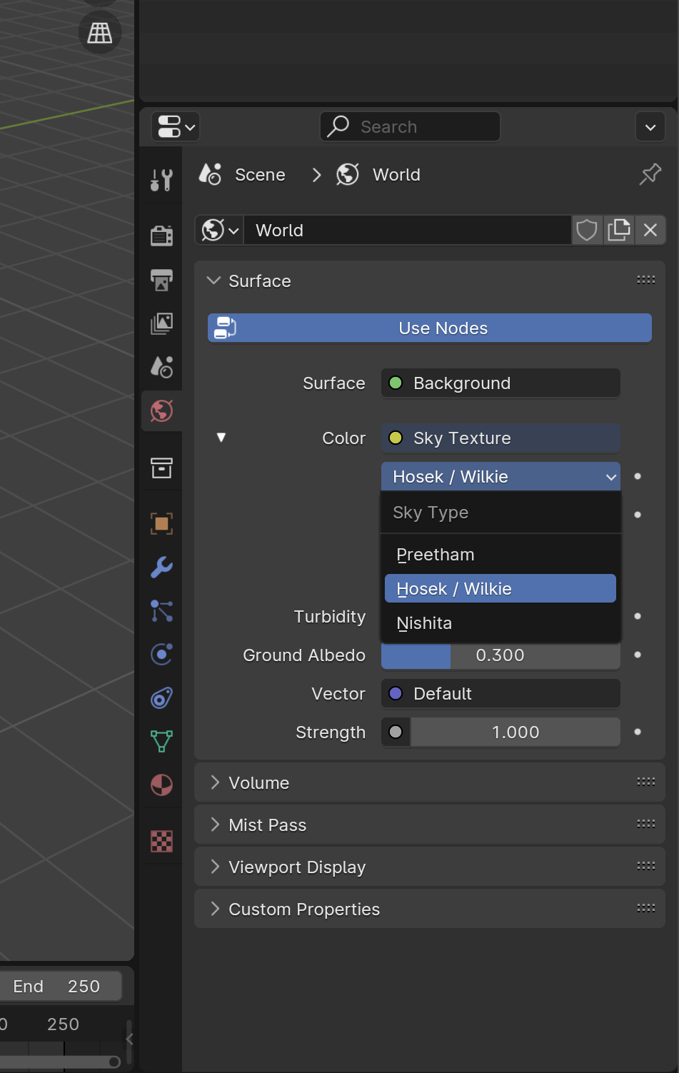Click the properties Search field

tap(410, 127)
